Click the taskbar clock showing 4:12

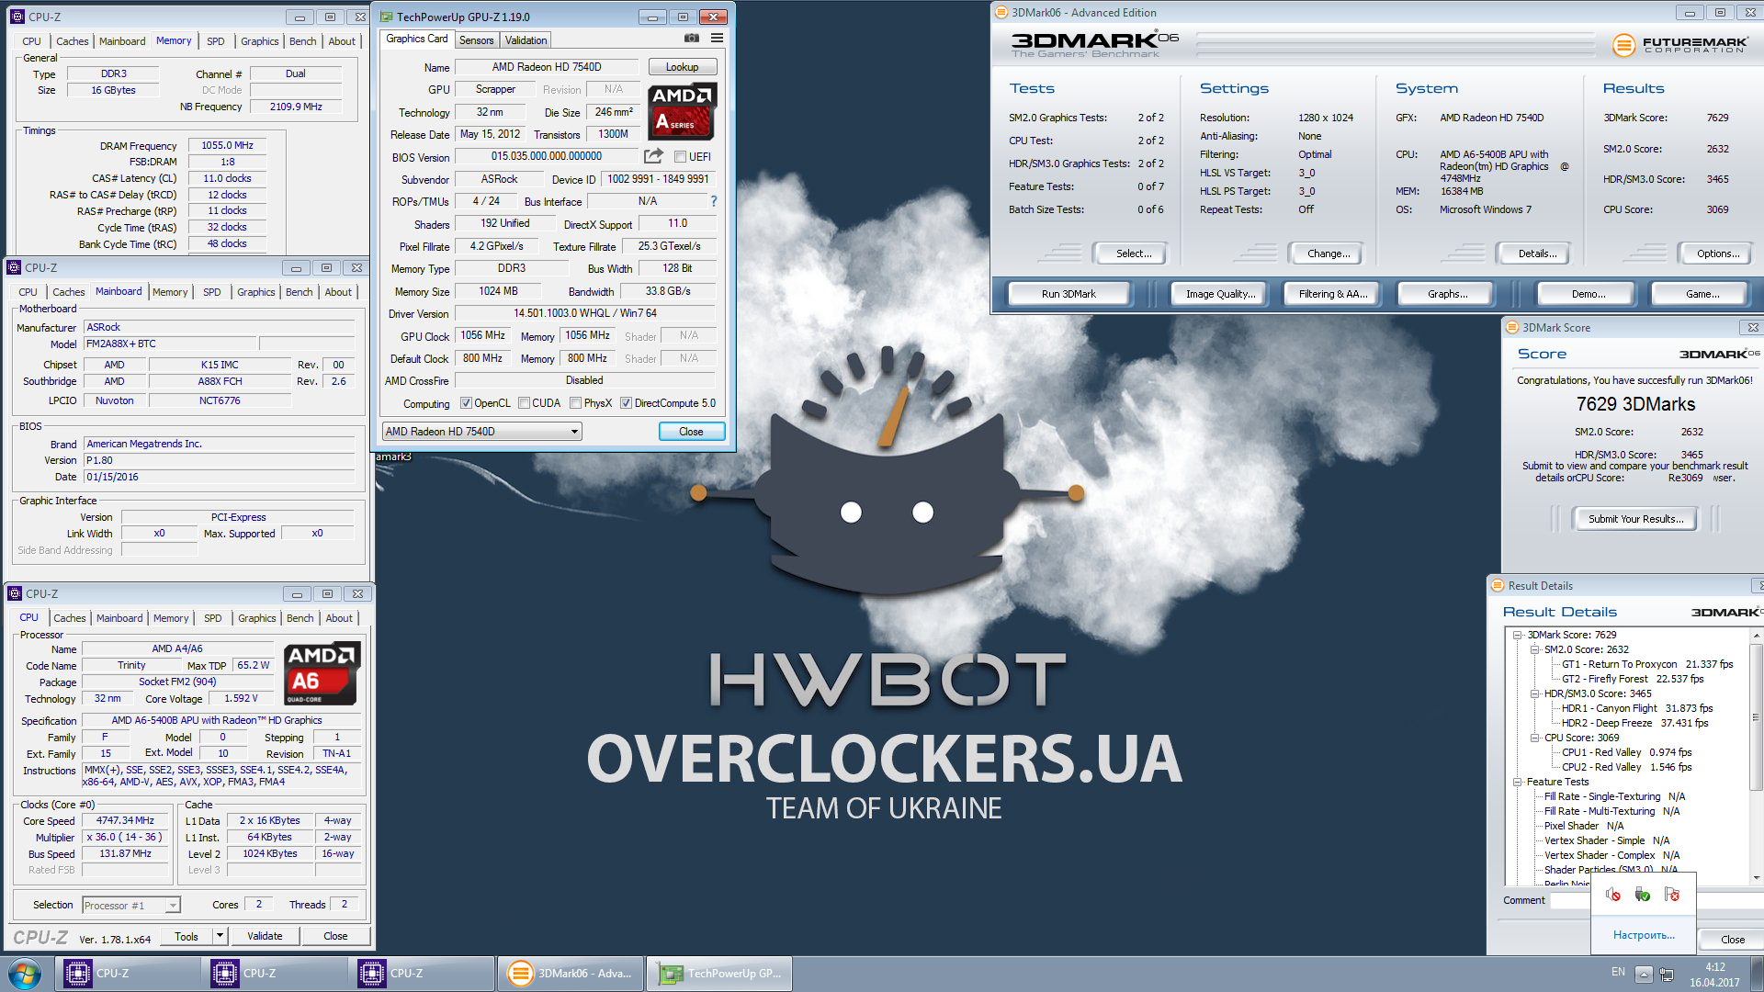click(x=1714, y=974)
